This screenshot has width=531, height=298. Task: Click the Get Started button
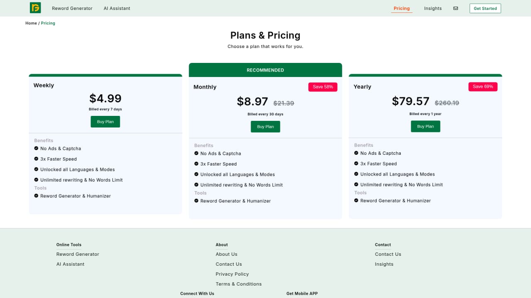[485, 8]
